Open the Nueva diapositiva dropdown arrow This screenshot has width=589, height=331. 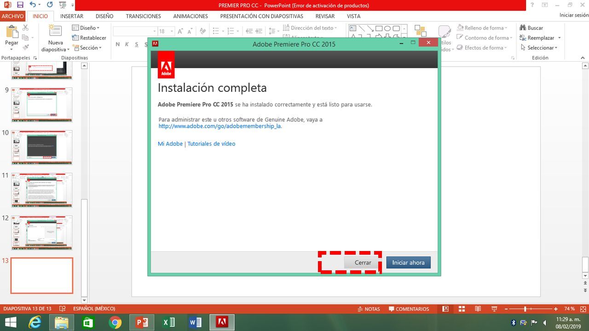coord(69,50)
